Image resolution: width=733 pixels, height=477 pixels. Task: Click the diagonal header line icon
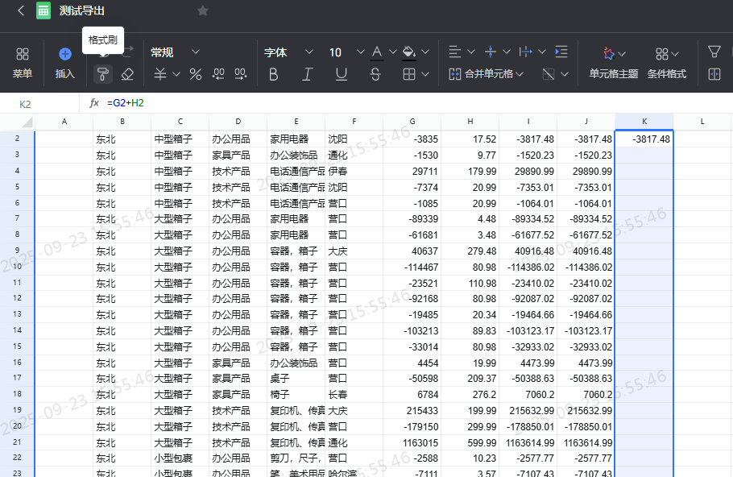point(549,74)
